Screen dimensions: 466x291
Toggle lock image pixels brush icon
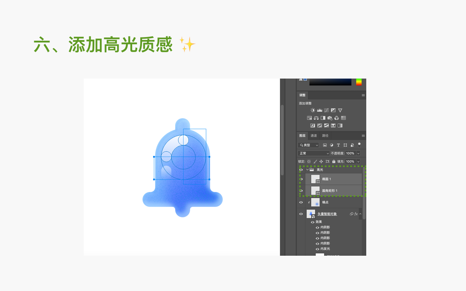(315, 162)
